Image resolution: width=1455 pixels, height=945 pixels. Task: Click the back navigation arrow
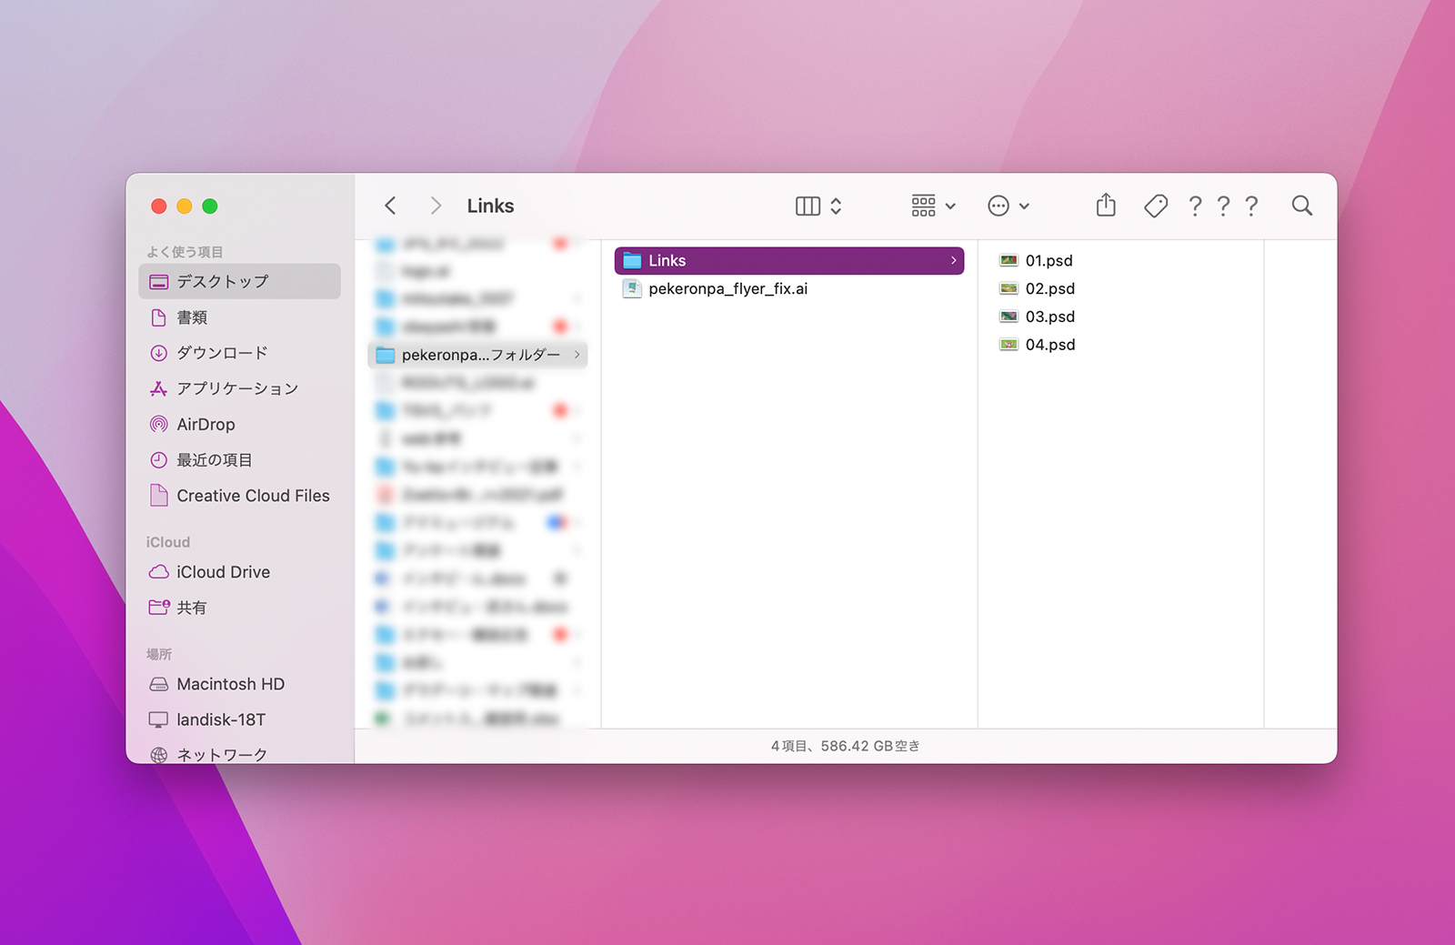tap(390, 206)
